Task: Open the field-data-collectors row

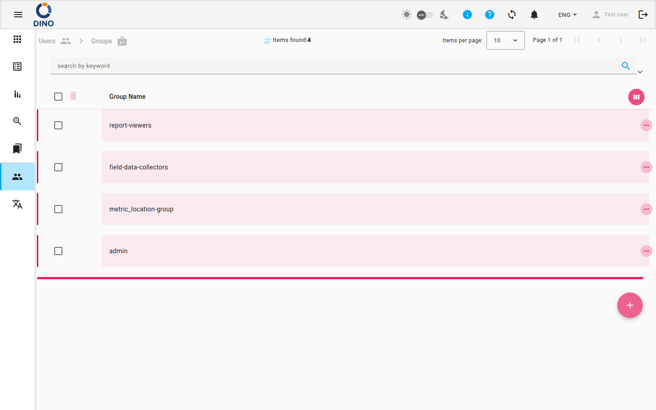Action: [x=375, y=167]
